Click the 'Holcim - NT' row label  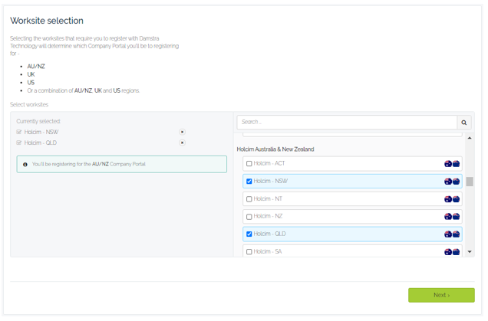click(268, 199)
